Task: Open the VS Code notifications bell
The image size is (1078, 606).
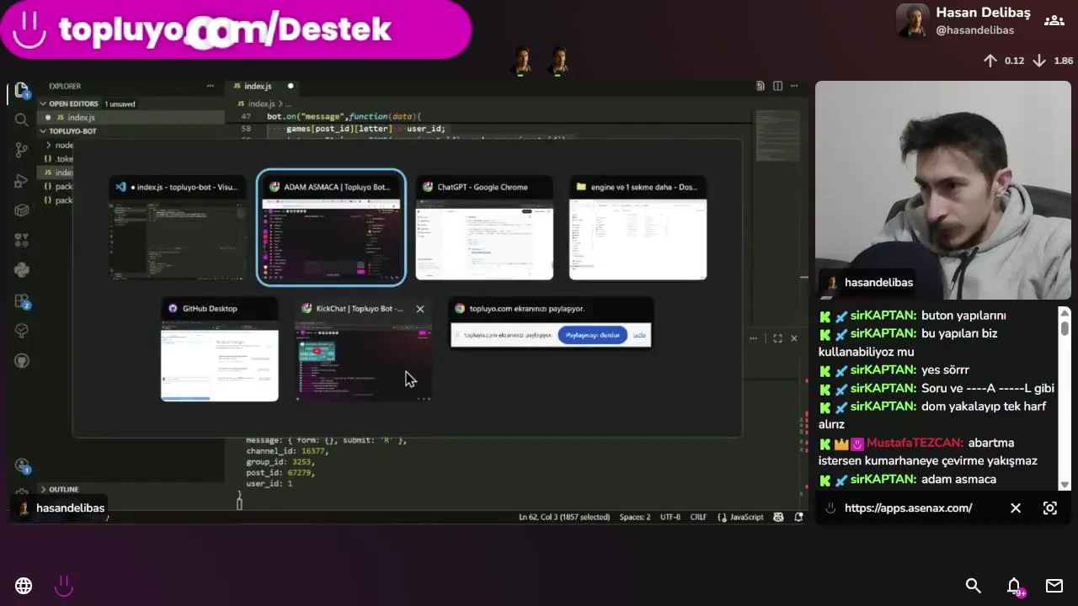Action: pyautogui.click(x=798, y=517)
